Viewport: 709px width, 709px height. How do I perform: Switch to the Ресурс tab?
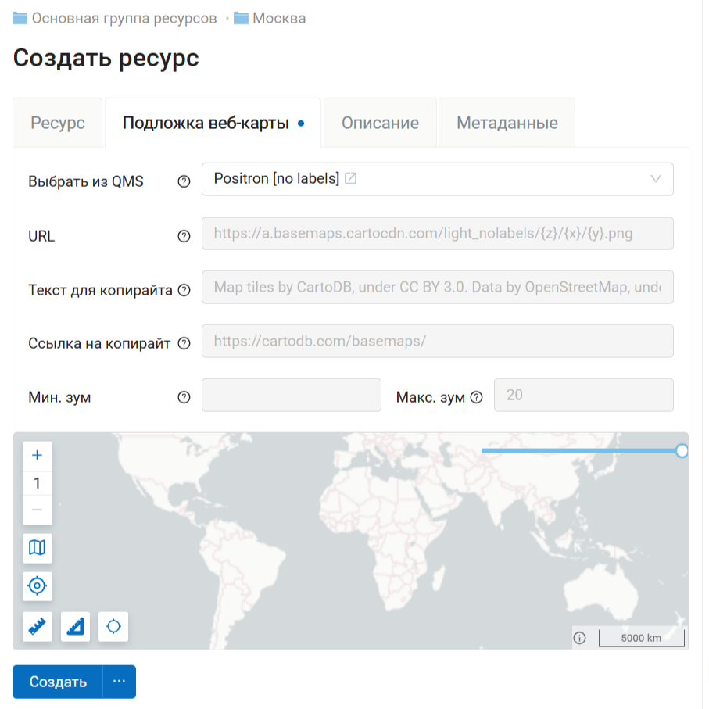click(58, 123)
